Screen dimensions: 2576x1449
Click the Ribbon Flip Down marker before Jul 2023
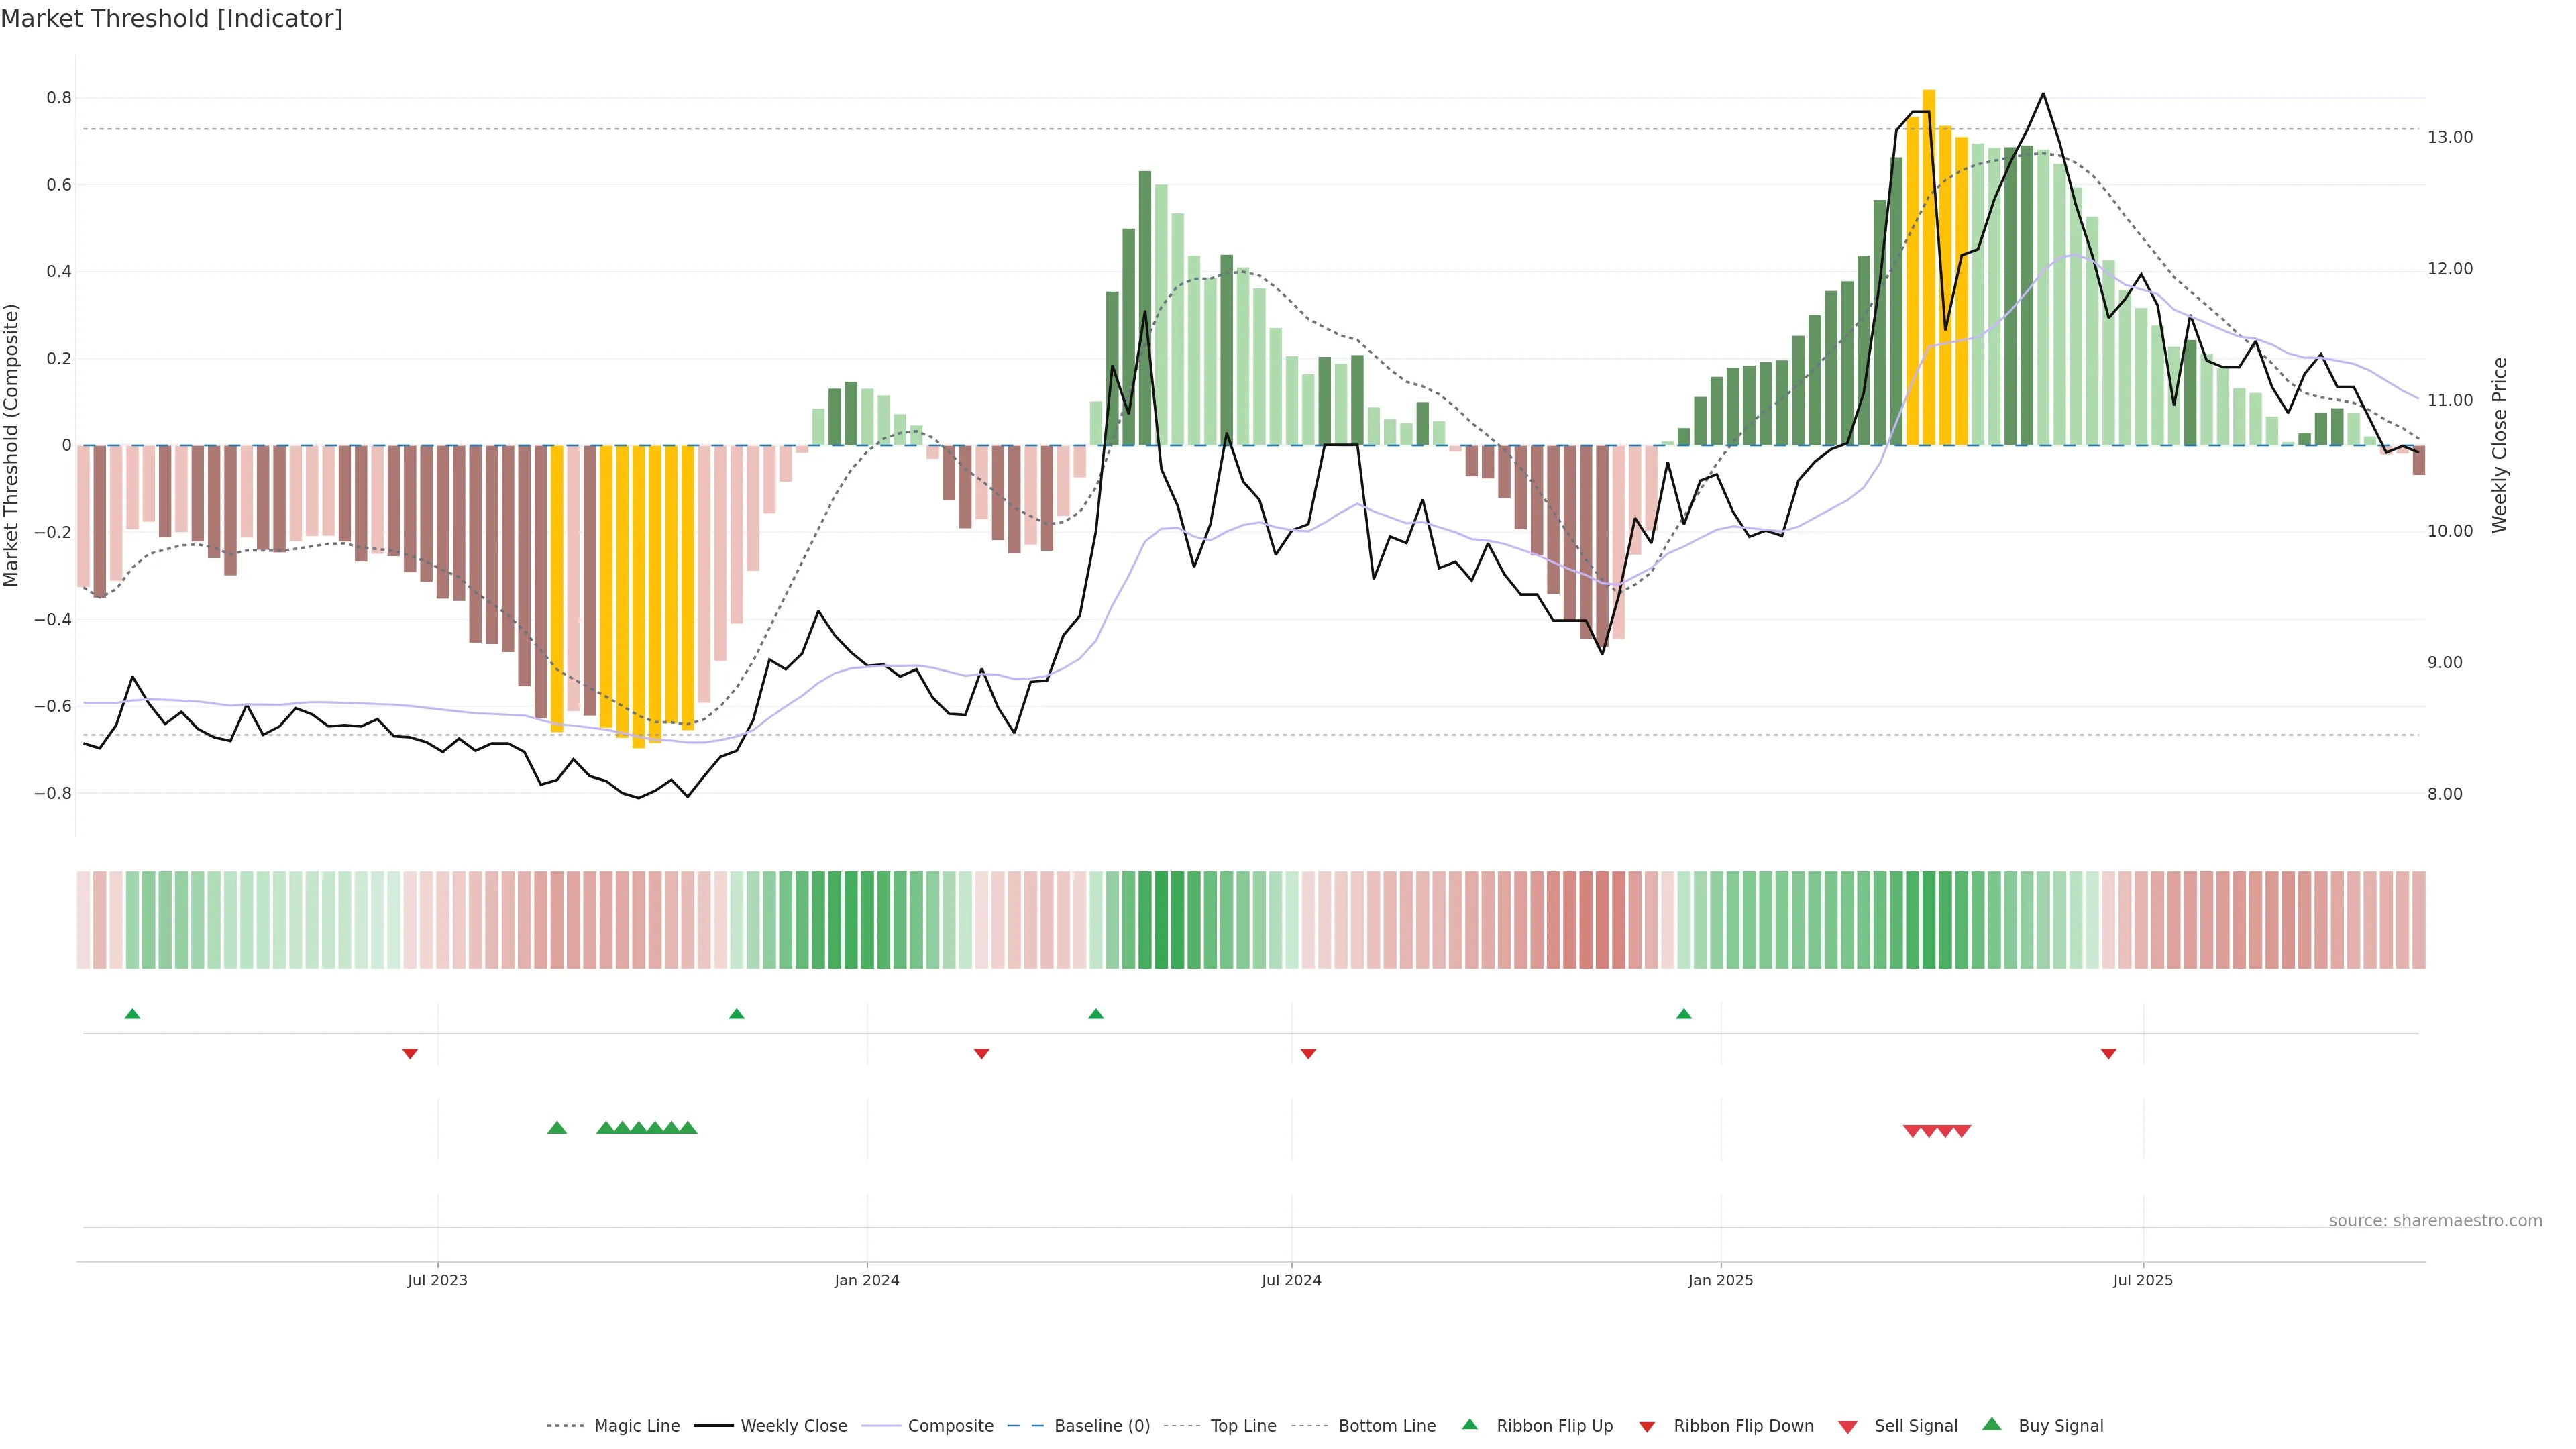coord(410,1053)
